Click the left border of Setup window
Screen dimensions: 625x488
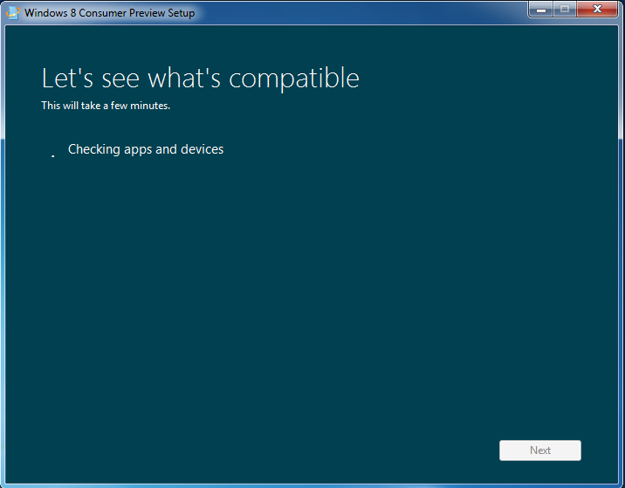tap(3, 262)
